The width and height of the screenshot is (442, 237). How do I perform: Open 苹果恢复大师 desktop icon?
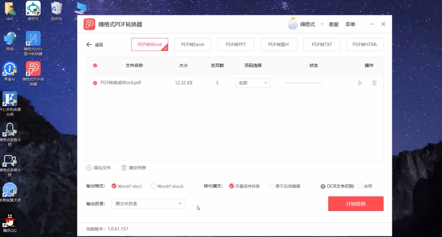pyautogui.click(x=10, y=192)
